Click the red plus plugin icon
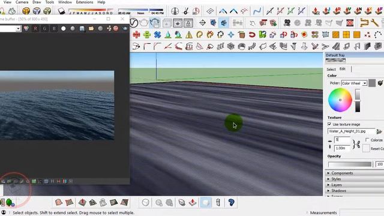Image resolution: width=384 pixels, height=216 pixels. pyautogui.click(x=136, y=35)
